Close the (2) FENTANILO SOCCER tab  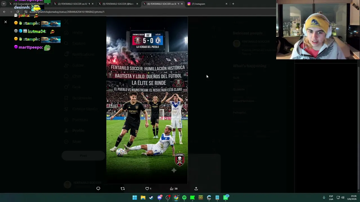click(93, 4)
